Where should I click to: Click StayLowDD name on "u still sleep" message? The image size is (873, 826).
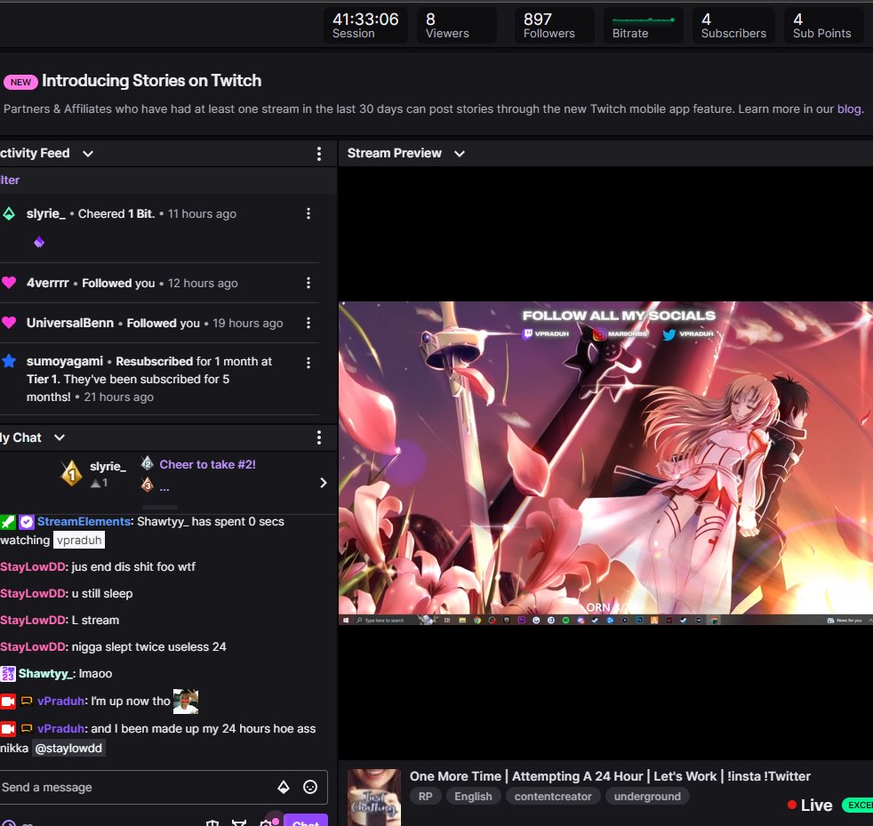(33, 593)
